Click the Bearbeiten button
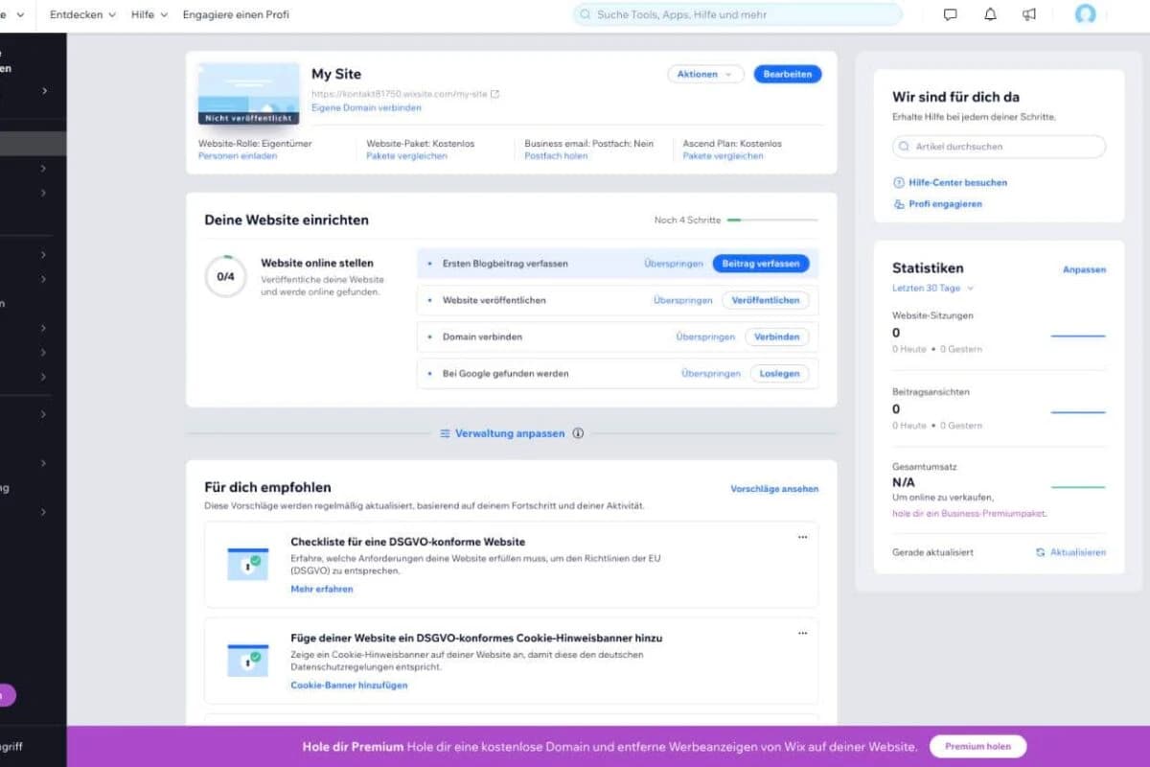1150x767 pixels. pos(788,74)
